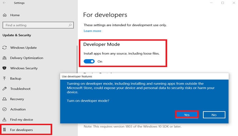Confirm developer mode with Yes
238x136 pixels.
click(187, 115)
